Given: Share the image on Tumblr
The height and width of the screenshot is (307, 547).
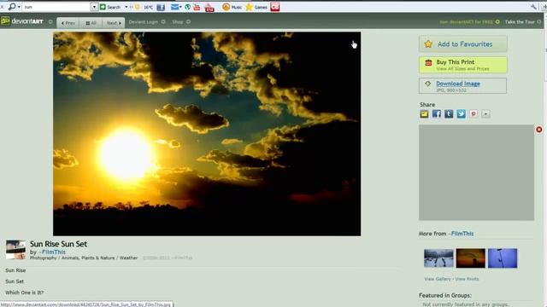Looking at the screenshot, I should pyautogui.click(x=449, y=113).
